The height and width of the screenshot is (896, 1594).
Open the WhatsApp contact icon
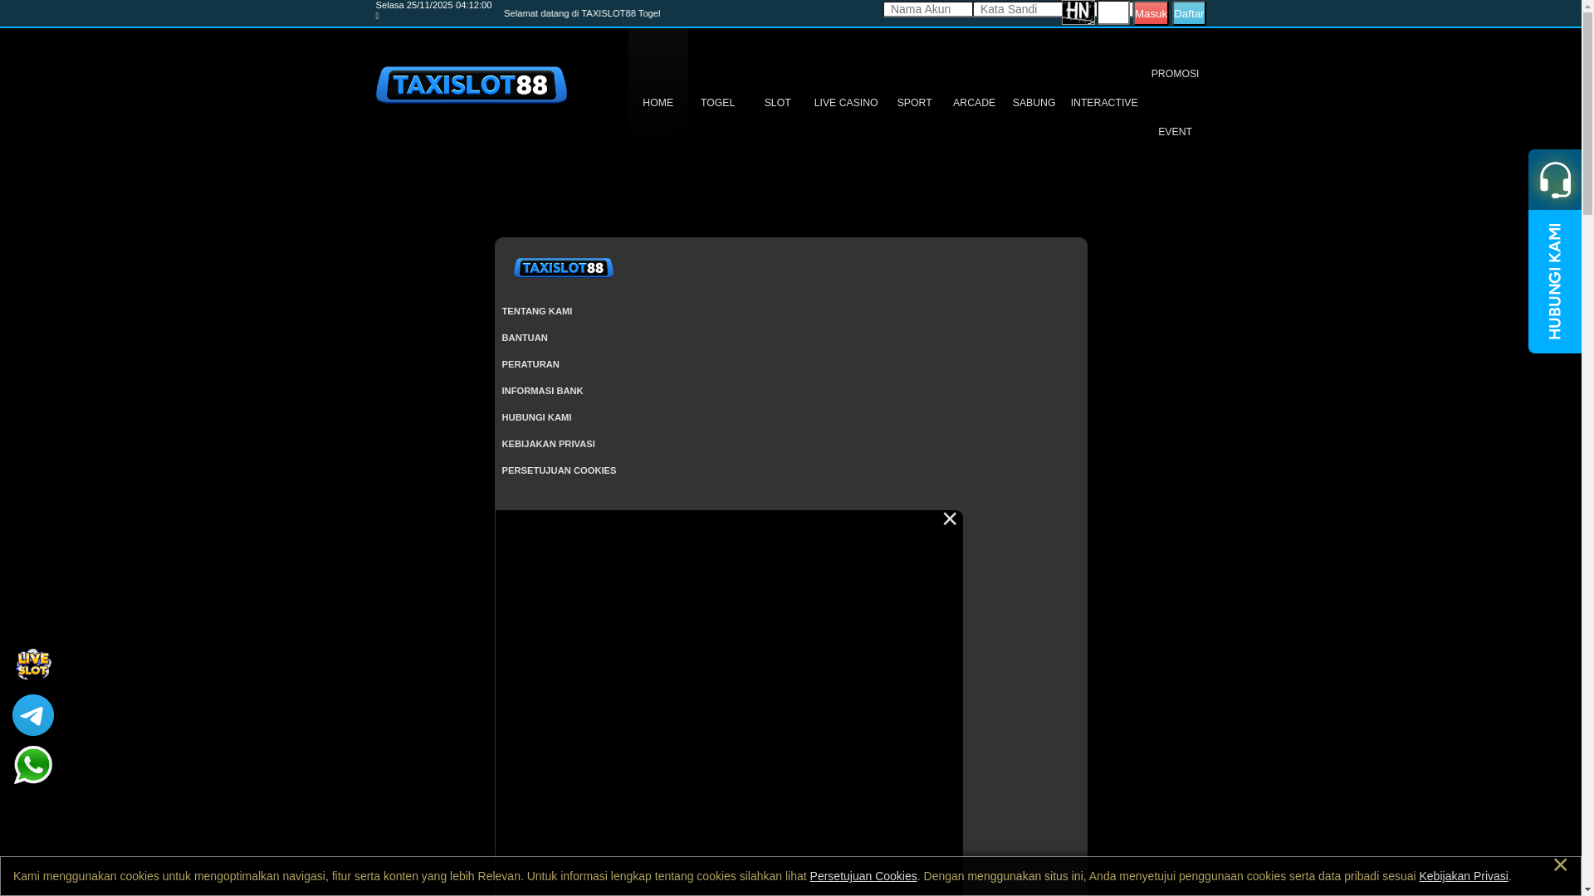(x=33, y=765)
